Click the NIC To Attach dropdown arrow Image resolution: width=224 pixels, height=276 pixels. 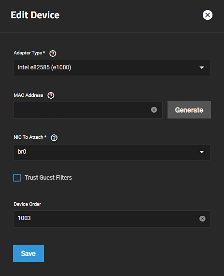(202, 152)
